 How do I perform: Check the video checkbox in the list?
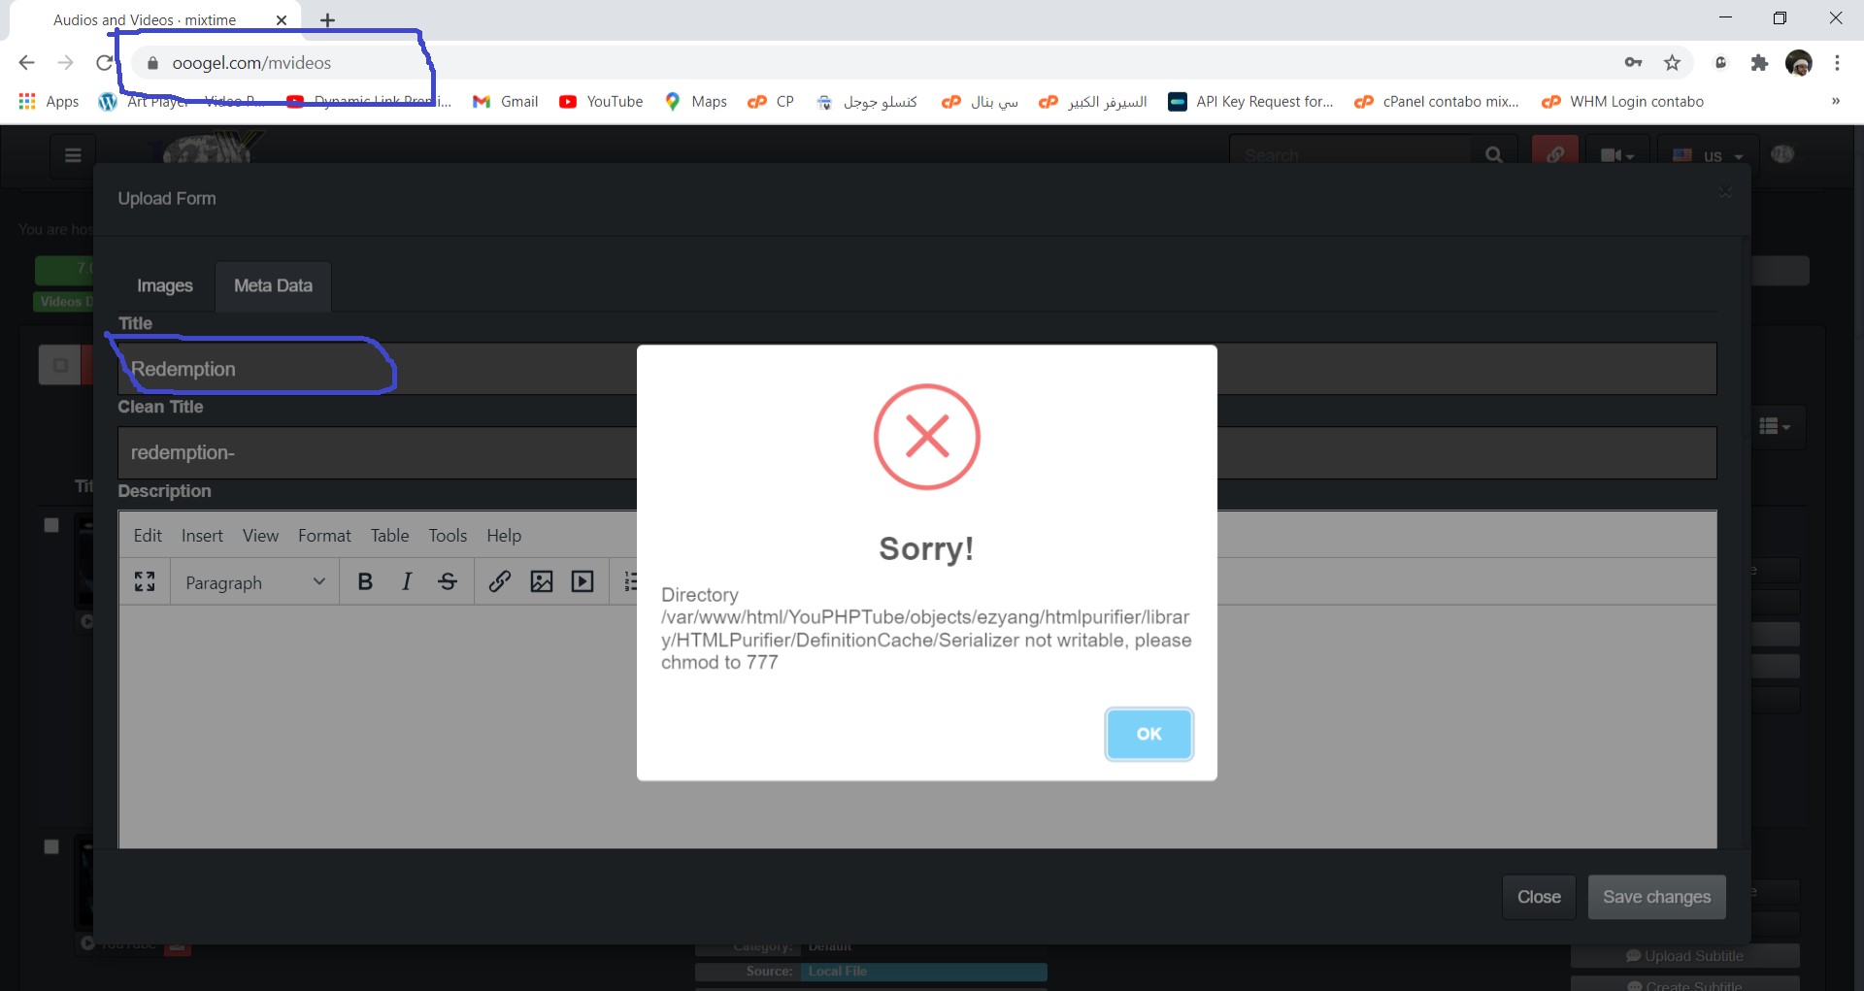click(x=50, y=525)
